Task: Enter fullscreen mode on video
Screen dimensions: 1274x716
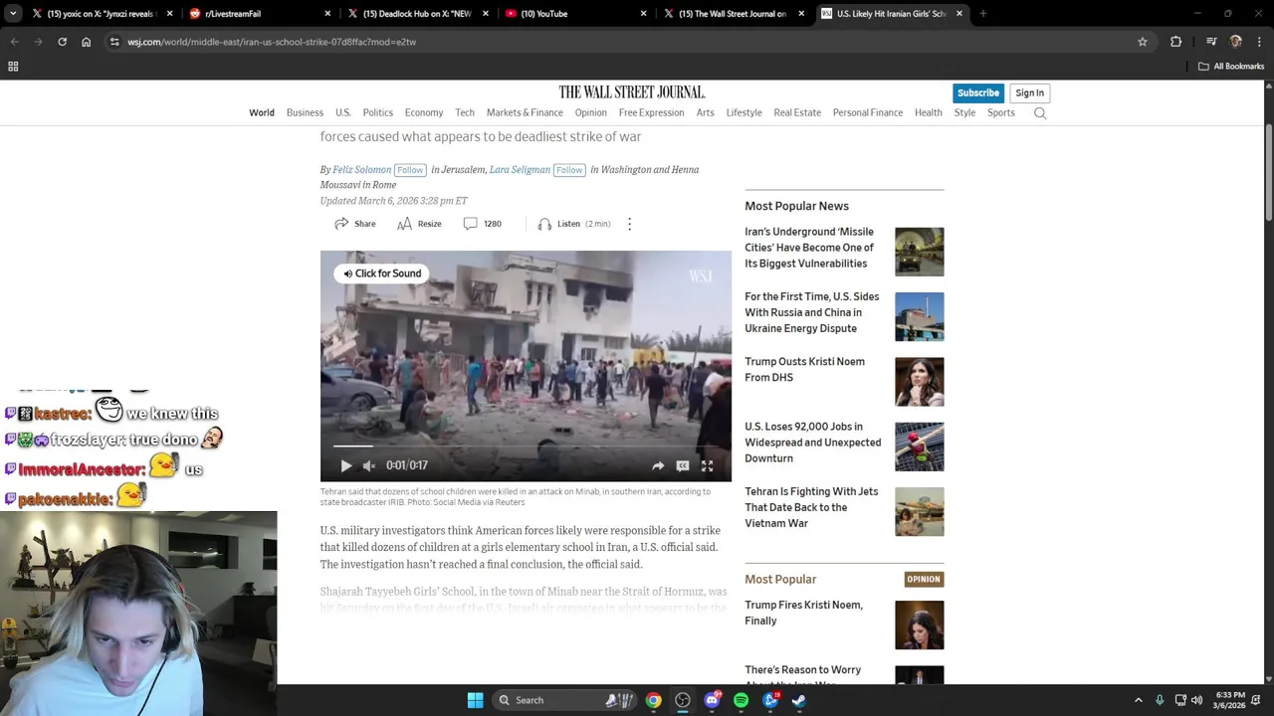Action: [x=707, y=465]
